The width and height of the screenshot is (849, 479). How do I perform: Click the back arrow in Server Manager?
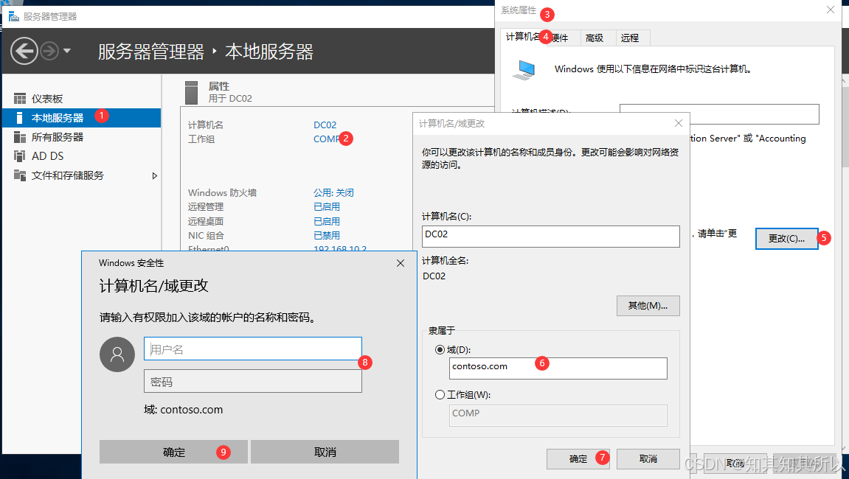click(24, 52)
